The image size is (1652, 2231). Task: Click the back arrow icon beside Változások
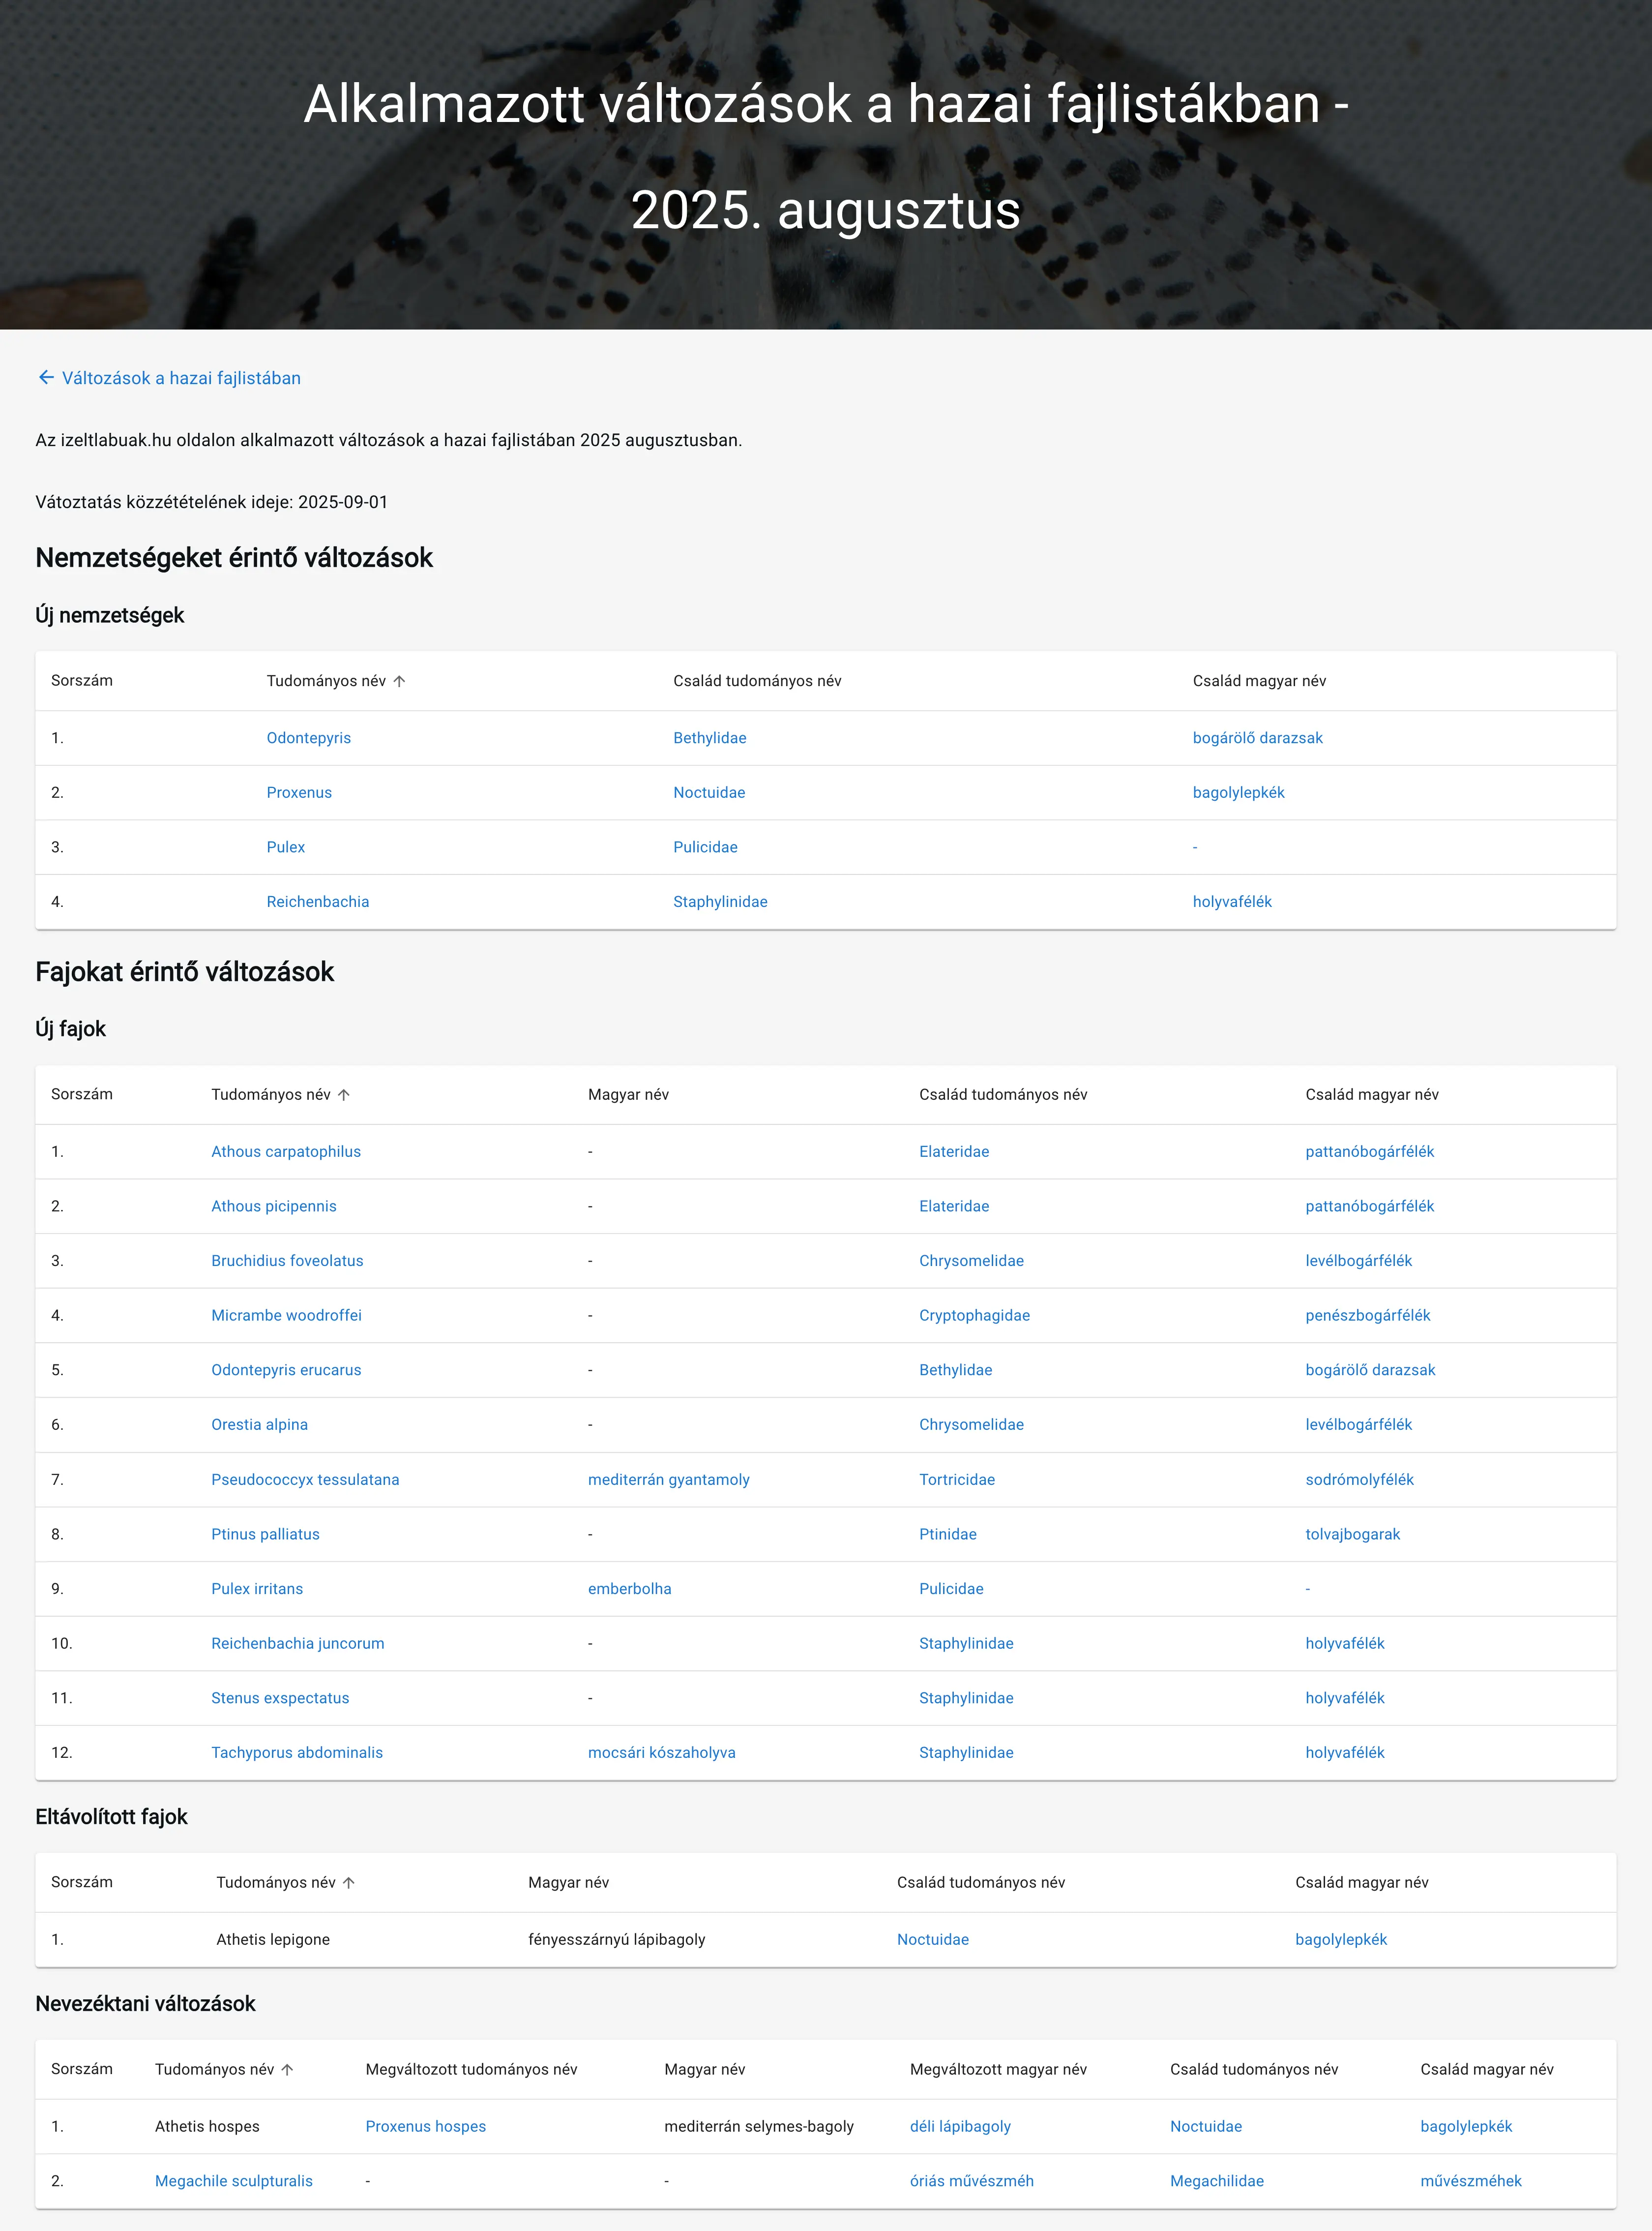(x=46, y=378)
